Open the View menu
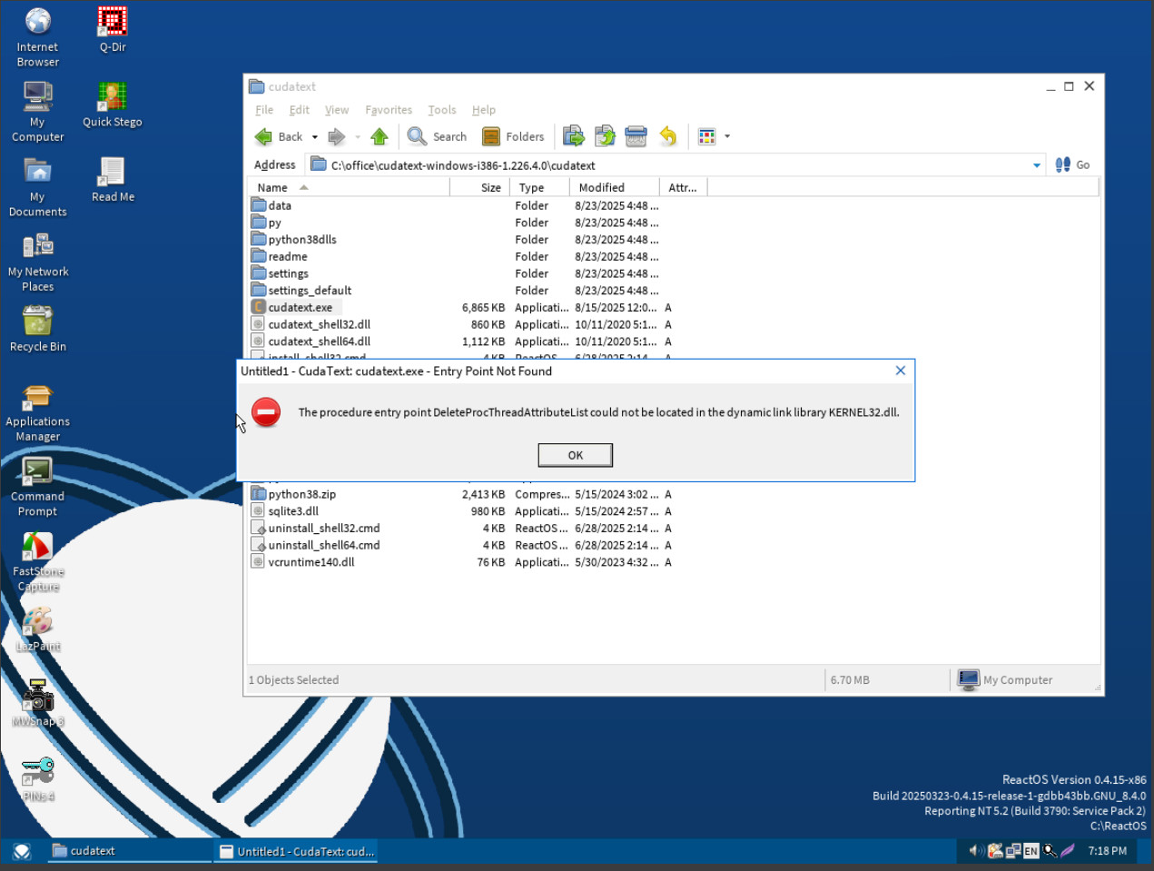 (337, 110)
